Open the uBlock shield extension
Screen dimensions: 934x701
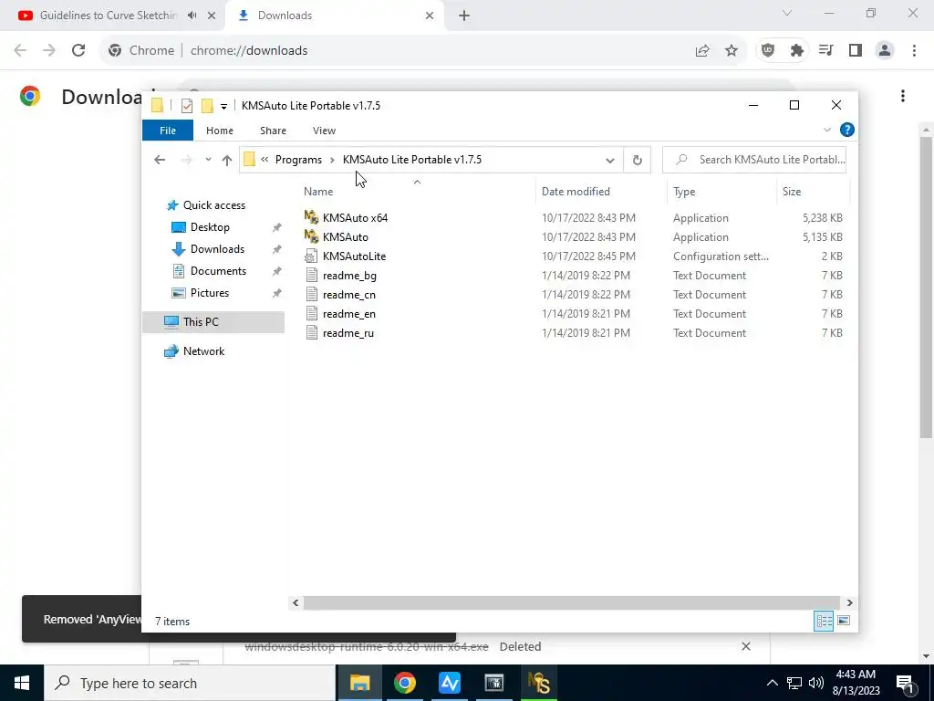[x=768, y=51]
